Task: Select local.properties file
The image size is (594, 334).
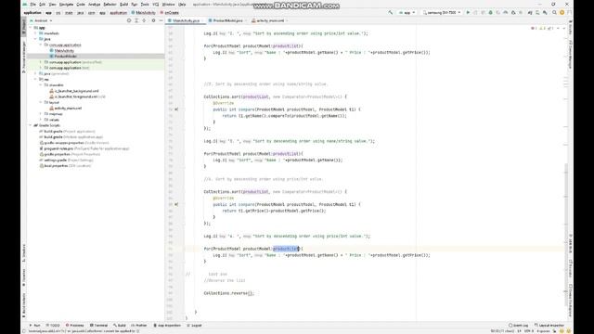Action: click(x=65, y=165)
